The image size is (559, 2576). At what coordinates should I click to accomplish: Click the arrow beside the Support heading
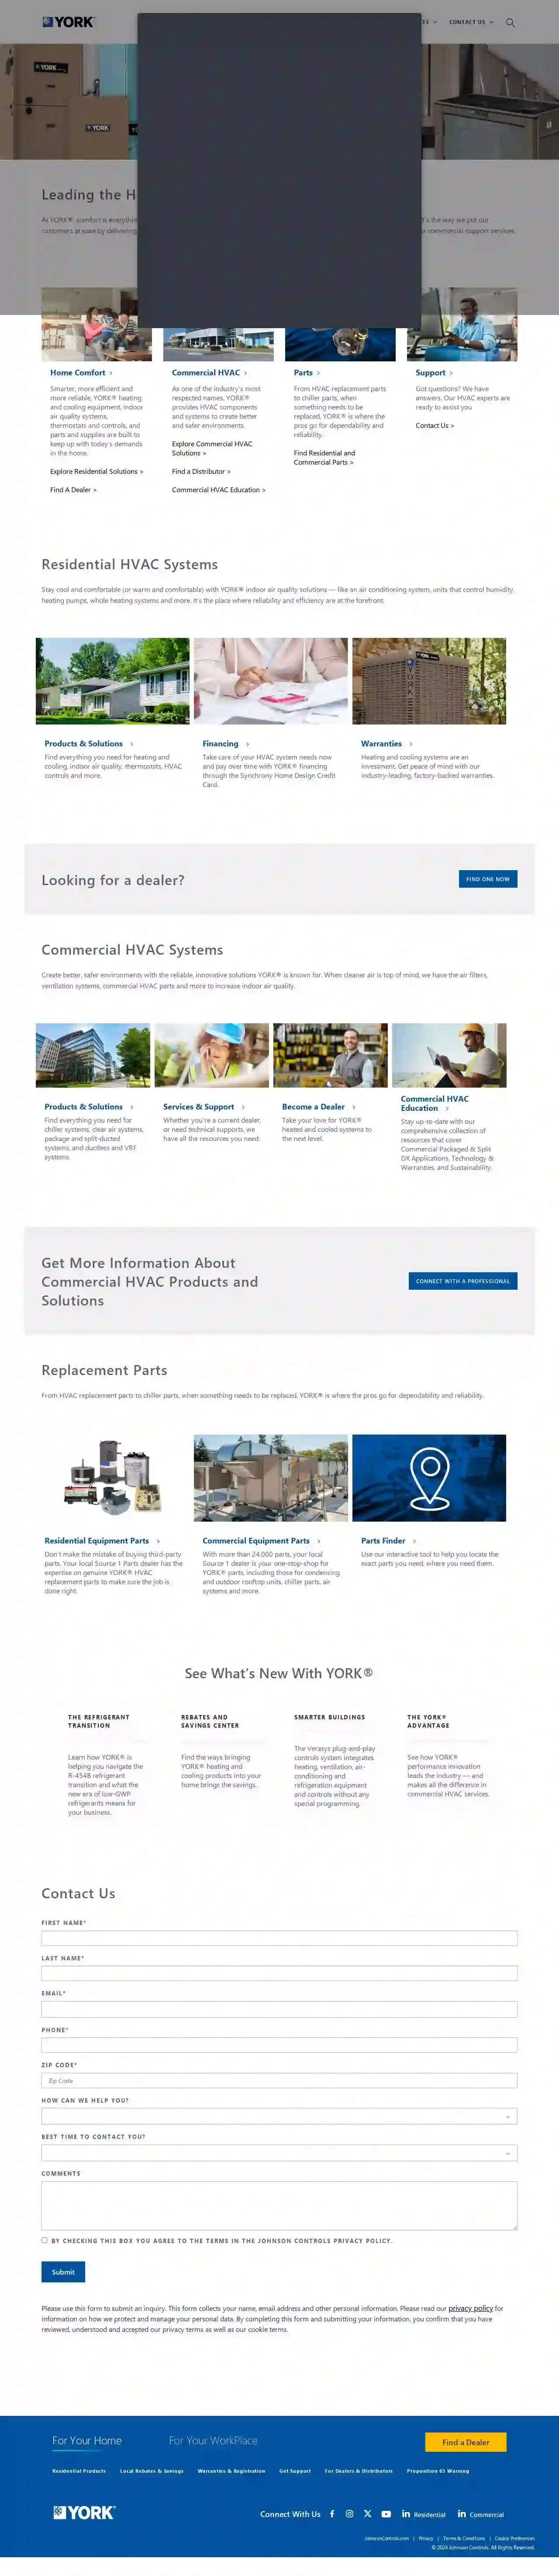click(451, 373)
